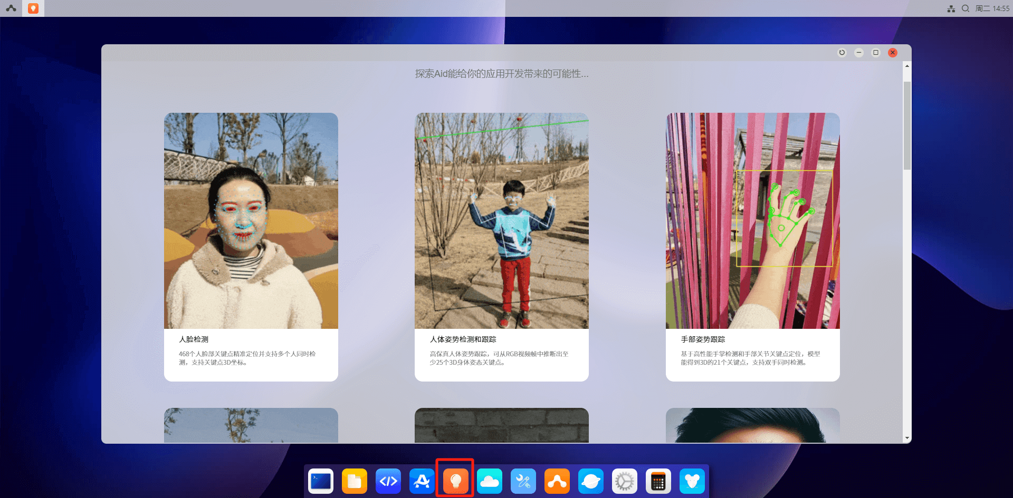Open the blue mouse-face dock icon
This screenshot has width=1013, height=498.
[692, 481]
